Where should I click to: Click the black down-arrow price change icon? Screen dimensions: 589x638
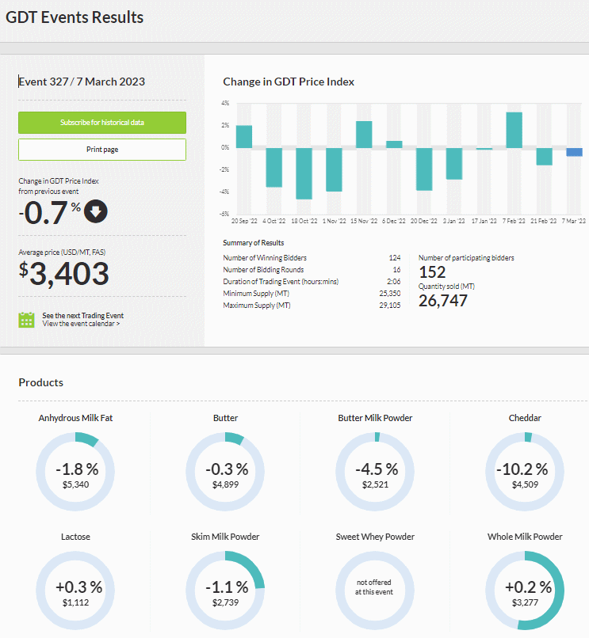96,211
